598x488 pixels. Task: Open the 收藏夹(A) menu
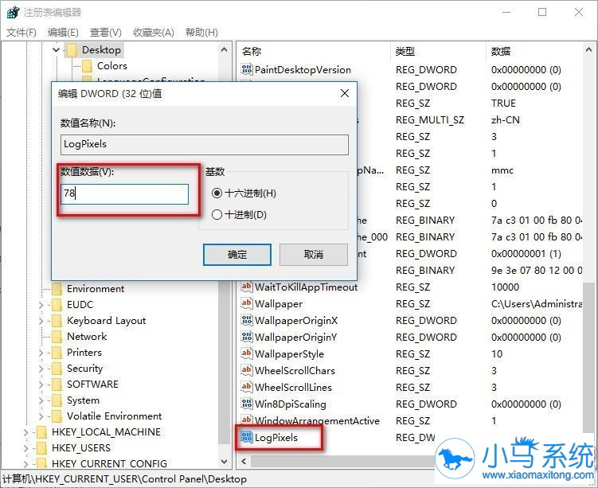154,33
